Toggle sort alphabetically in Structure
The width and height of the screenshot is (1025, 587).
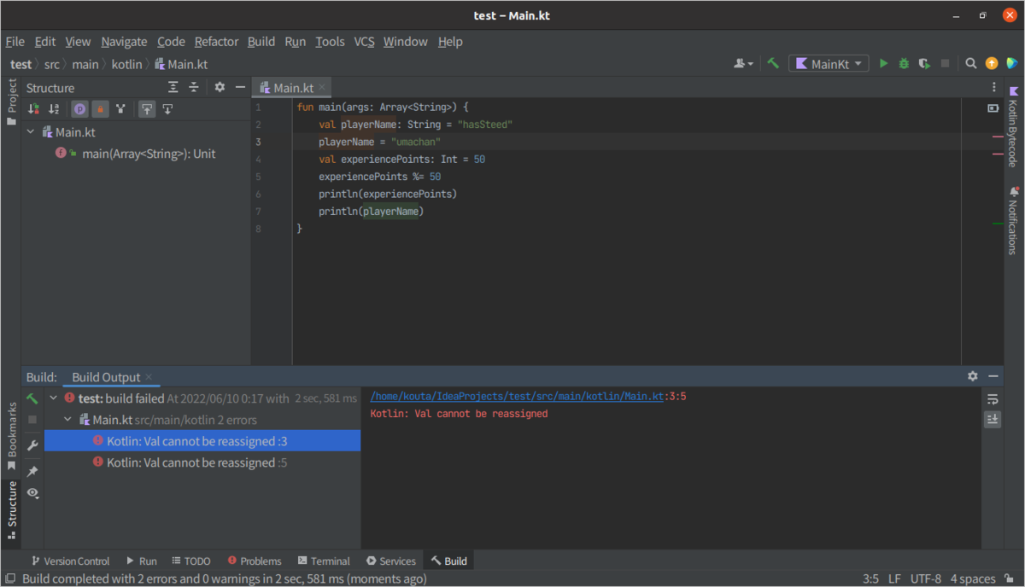pos(54,108)
